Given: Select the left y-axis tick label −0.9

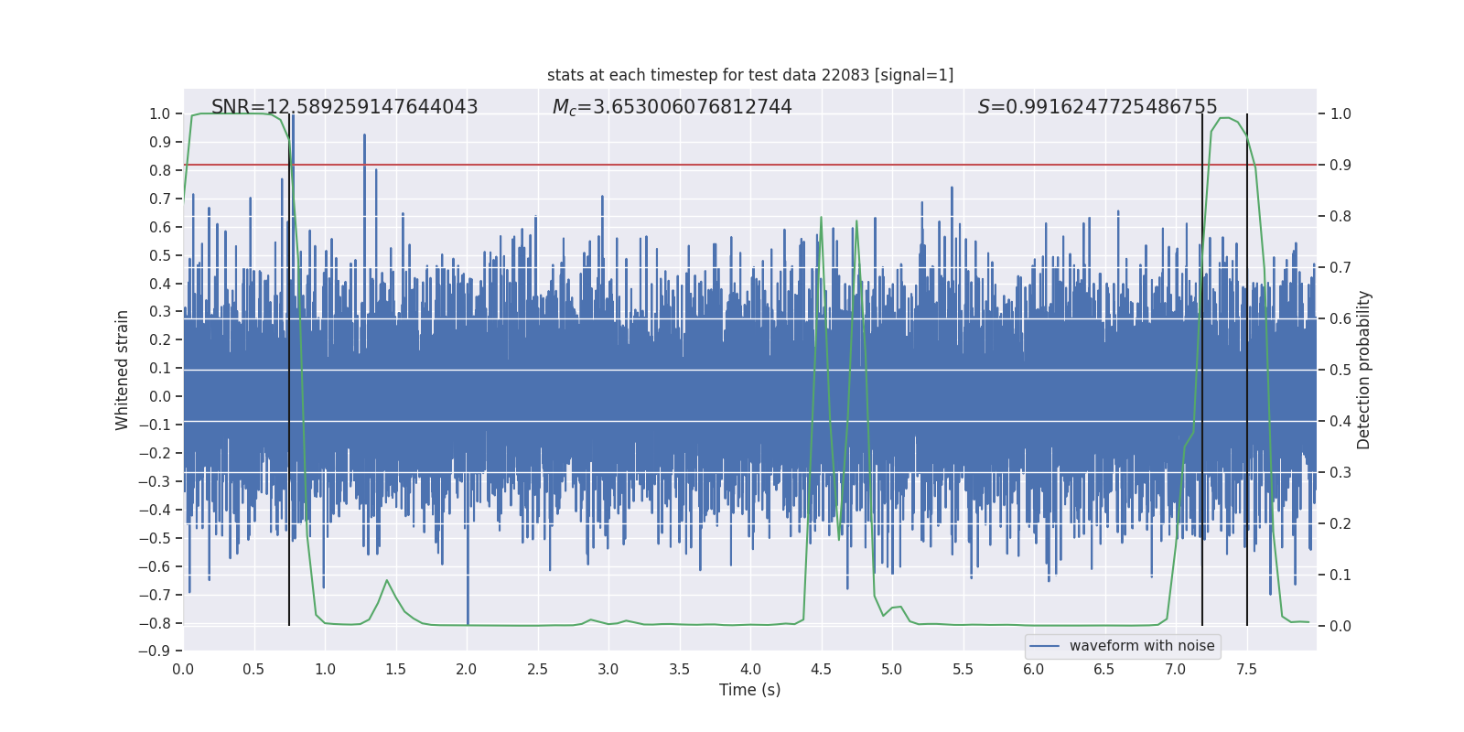Looking at the screenshot, I should [x=159, y=651].
